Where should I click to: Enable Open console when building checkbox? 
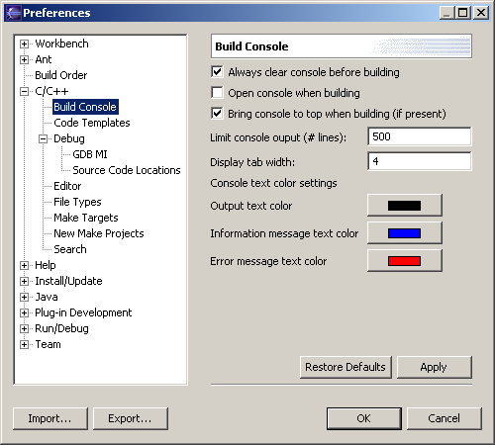(x=217, y=93)
